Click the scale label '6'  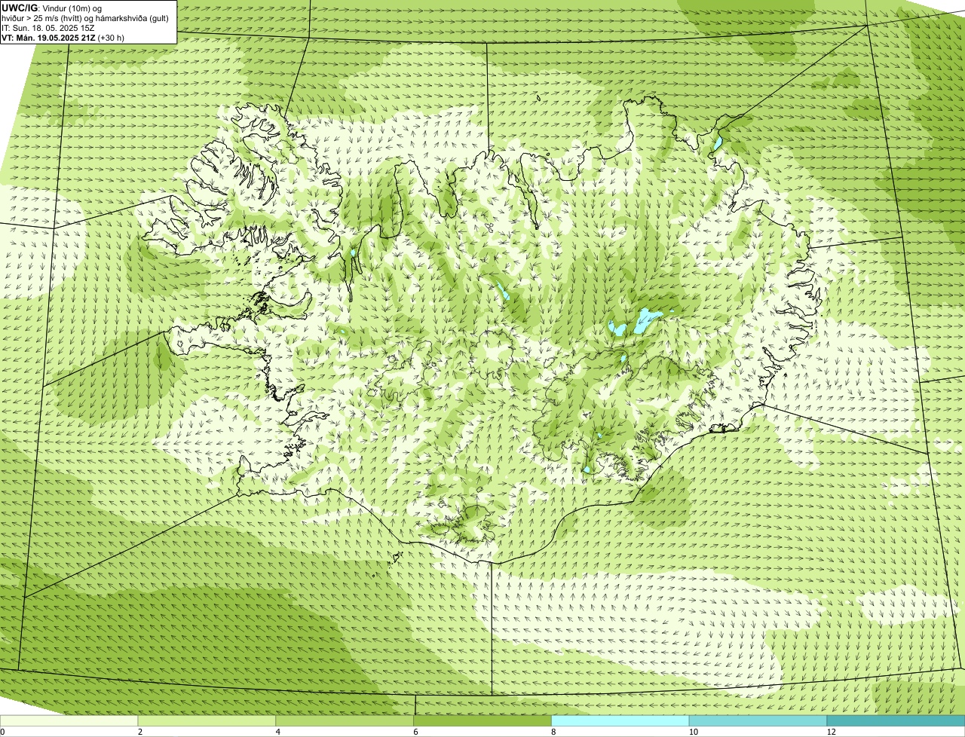pyautogui.click(x=416, y=732)
